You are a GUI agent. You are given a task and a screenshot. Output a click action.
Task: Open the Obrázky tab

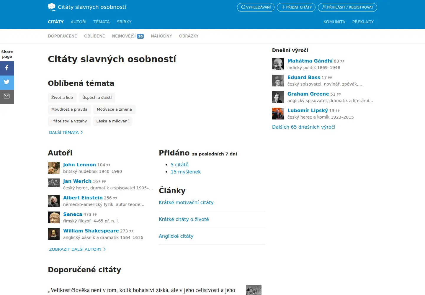tap(189, 36)
